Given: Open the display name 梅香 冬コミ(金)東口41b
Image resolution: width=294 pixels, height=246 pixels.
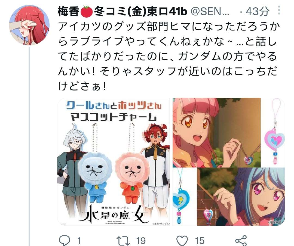Looking at the screenshot, I should click(x=122, y=12).
